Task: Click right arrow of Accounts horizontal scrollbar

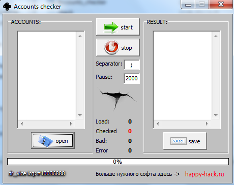Action: [71, 124]
